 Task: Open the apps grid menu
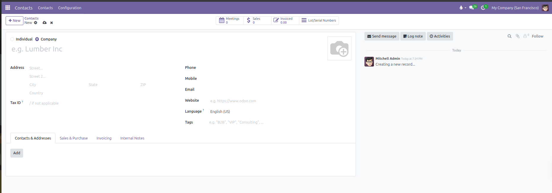[8, 8]
